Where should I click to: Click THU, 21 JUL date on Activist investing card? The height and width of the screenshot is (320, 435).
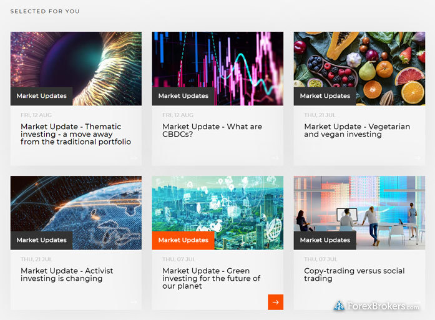[x=36, y=259]
